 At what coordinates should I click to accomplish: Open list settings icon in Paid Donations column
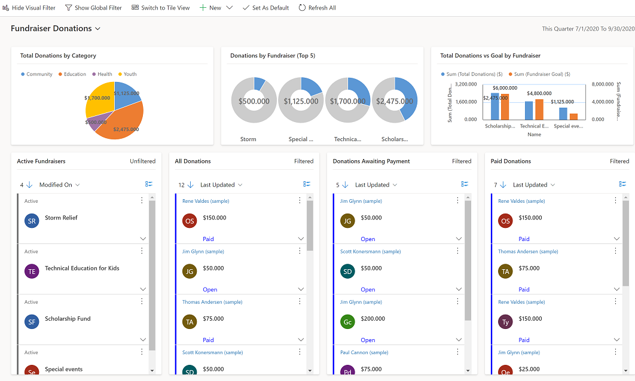click(622, 184)
